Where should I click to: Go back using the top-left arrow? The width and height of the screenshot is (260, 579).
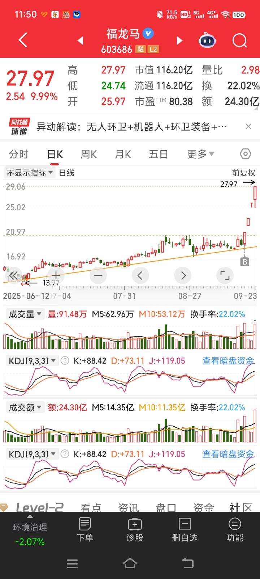coord(23,40)
